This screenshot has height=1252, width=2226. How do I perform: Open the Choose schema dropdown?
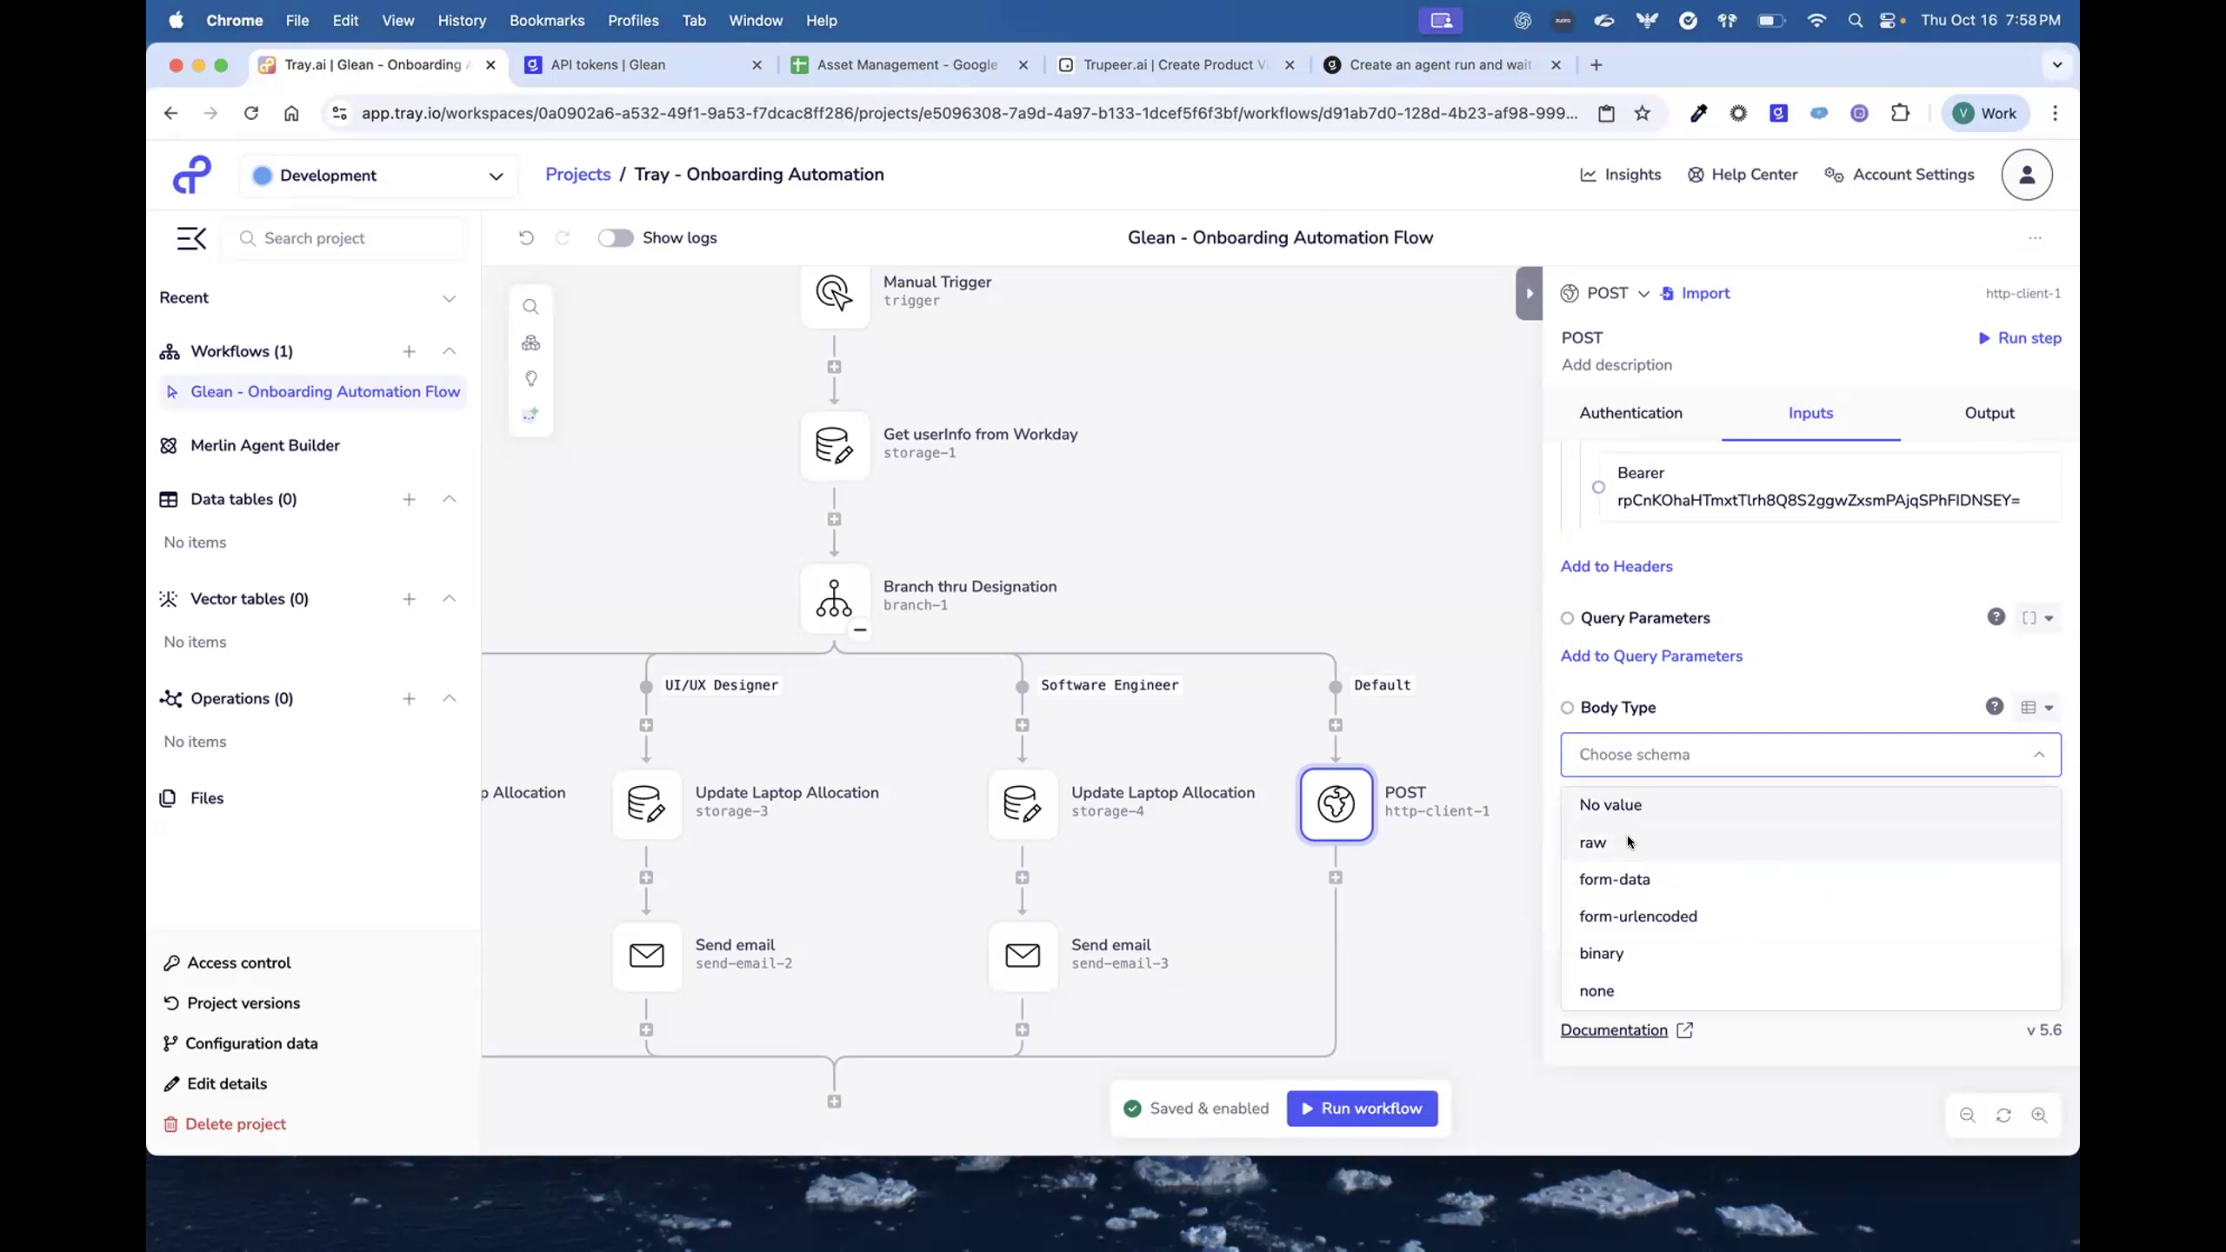click(1809, 755)
